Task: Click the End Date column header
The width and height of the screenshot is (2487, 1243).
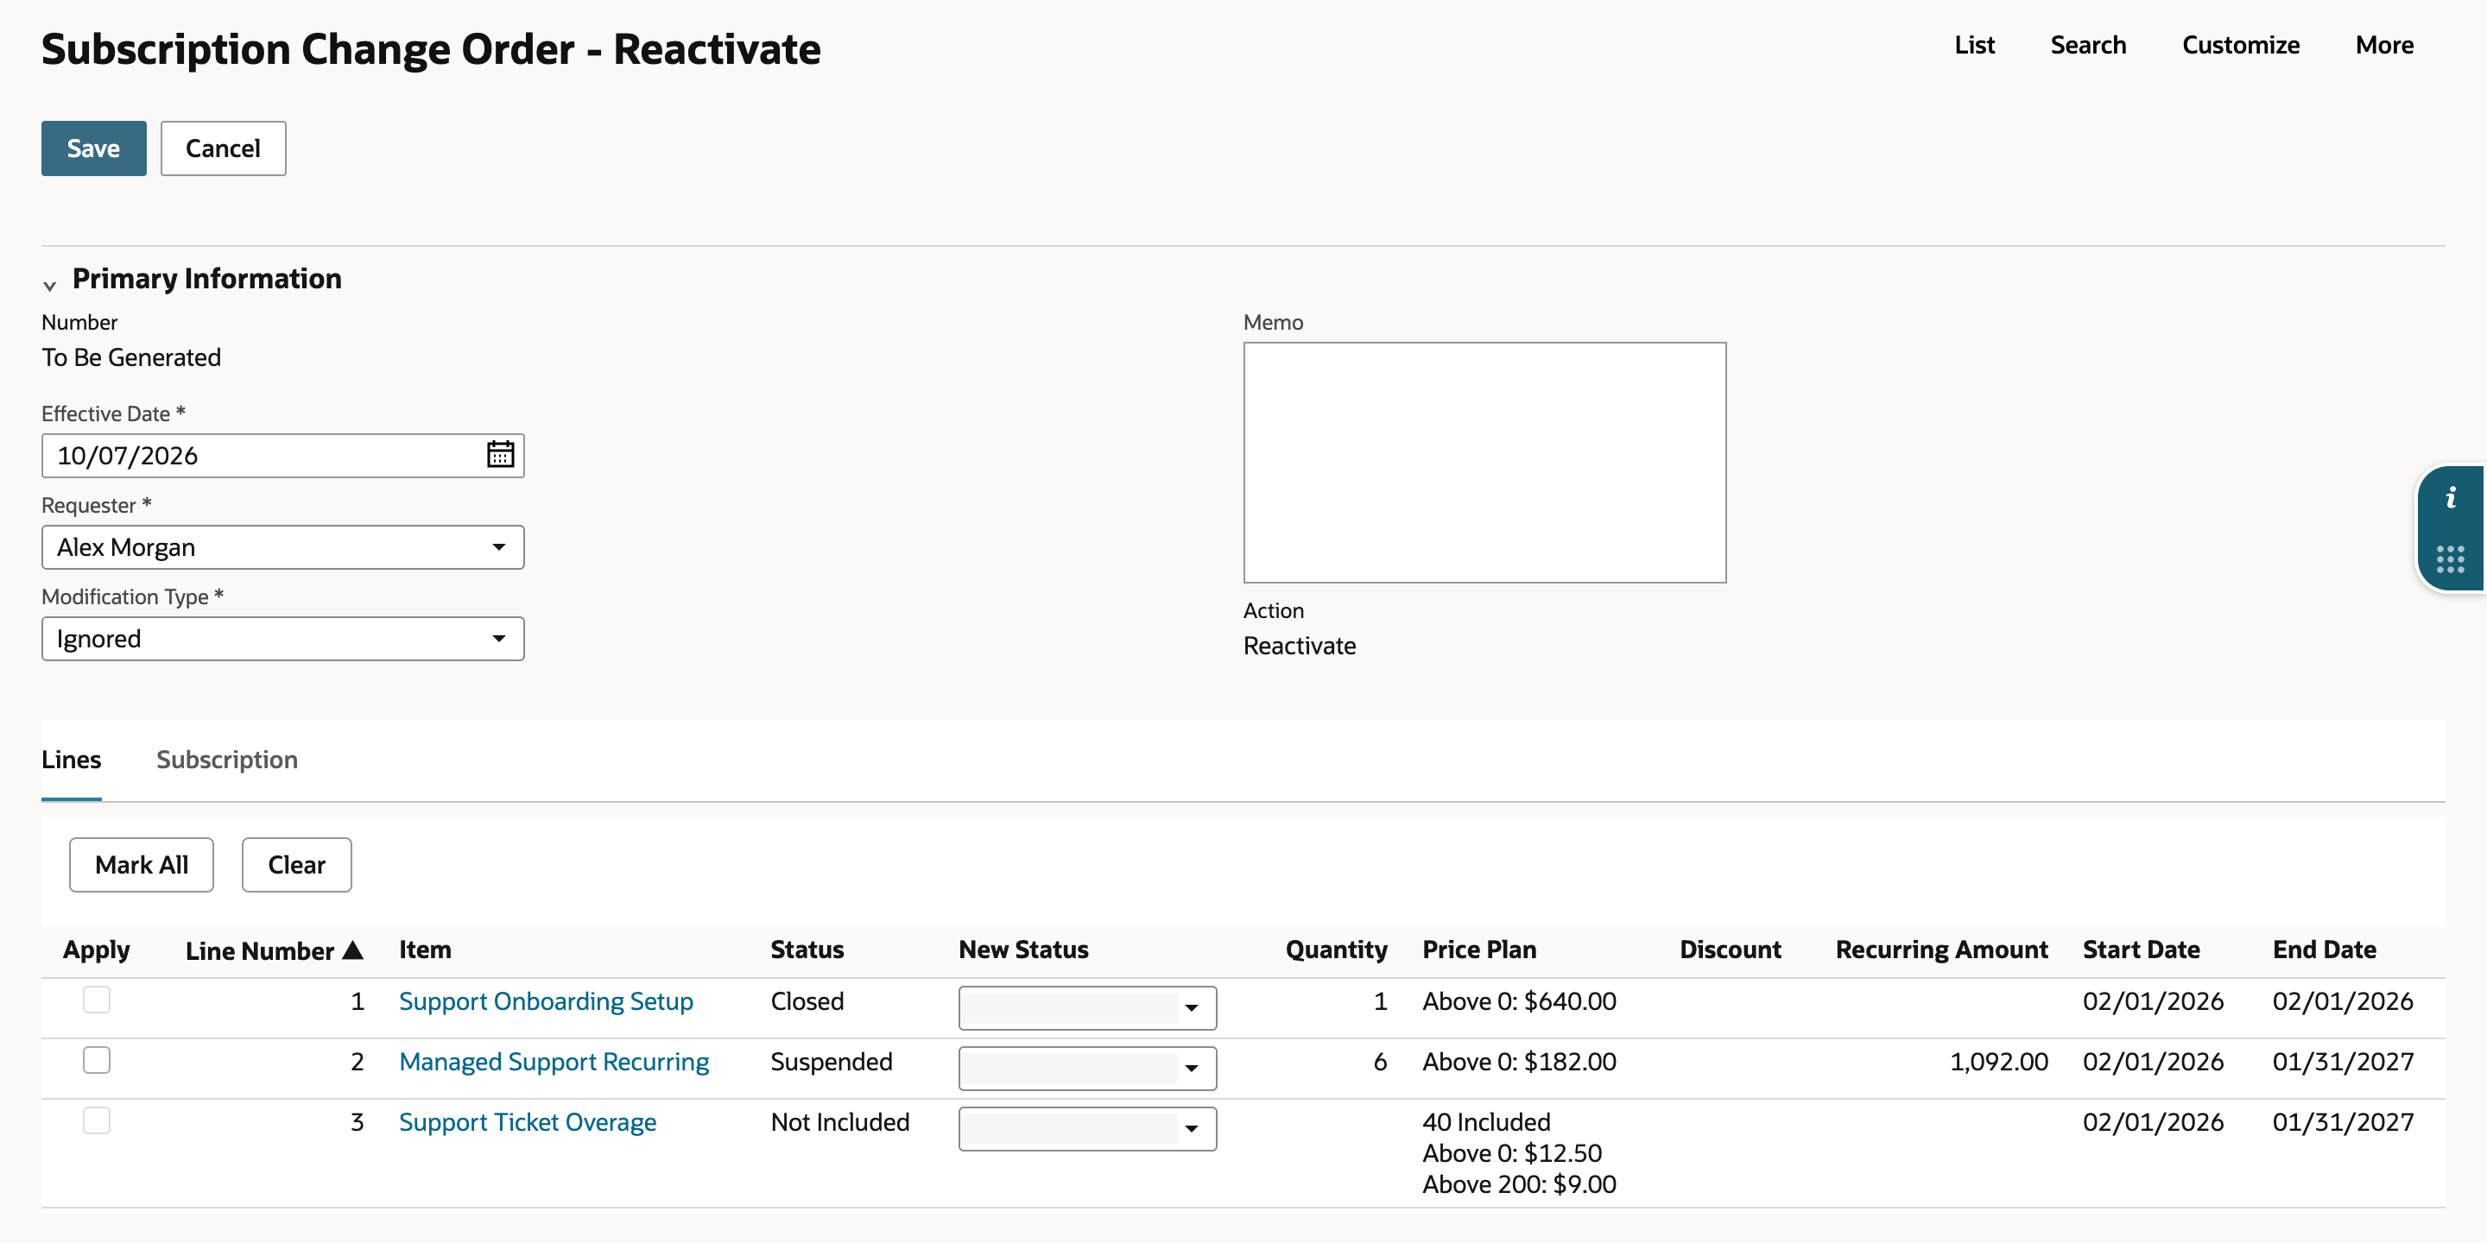Action: click(2325, 950)
